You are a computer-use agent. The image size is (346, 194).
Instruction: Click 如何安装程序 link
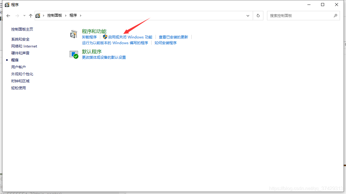click(x=166, y=43)
